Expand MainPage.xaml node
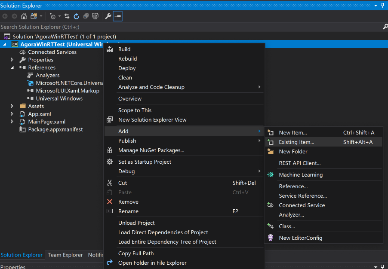Image resolution: width=388 pixels, height=269 pixels. (12, 122)
